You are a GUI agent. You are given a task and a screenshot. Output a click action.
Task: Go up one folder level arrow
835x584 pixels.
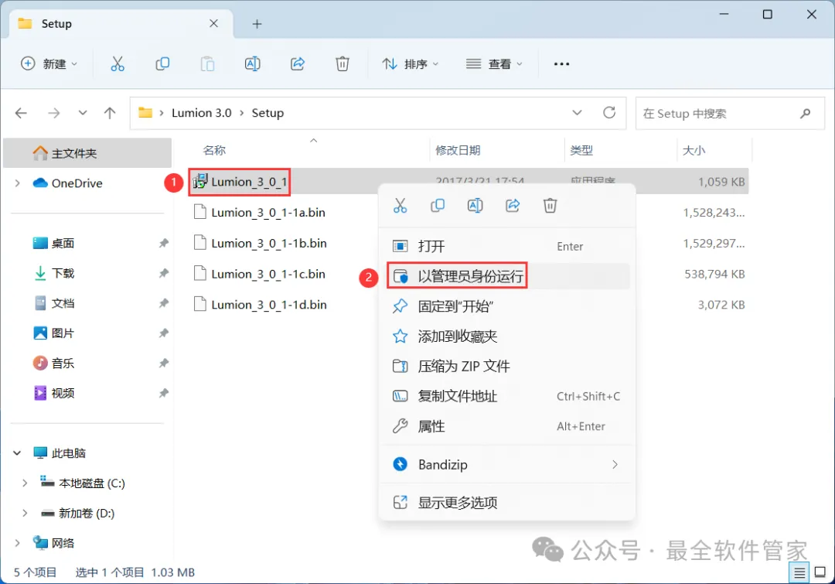point(110,113)
